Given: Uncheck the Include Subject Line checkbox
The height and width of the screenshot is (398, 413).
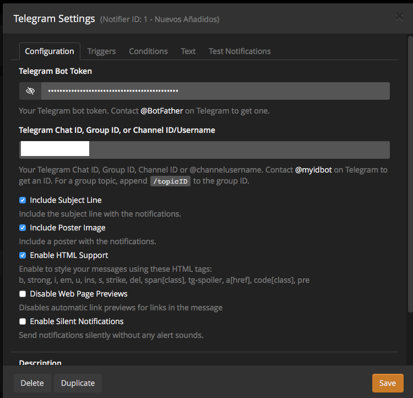Looking at the screenshot, I should coord(23,200).
